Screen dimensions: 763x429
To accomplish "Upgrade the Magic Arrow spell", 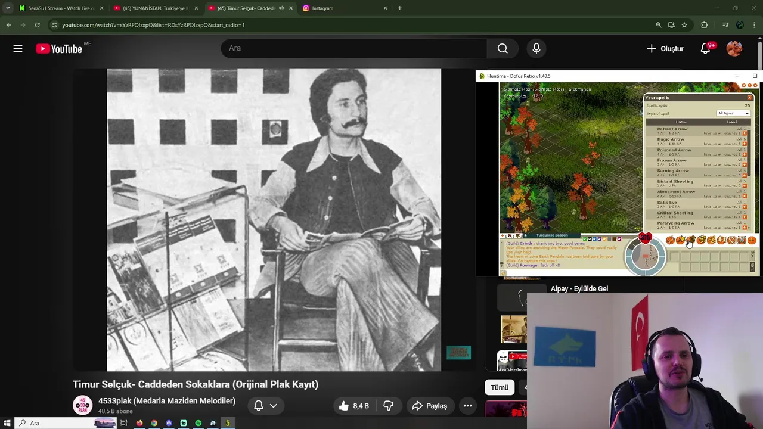I will [x=744, y=144].
